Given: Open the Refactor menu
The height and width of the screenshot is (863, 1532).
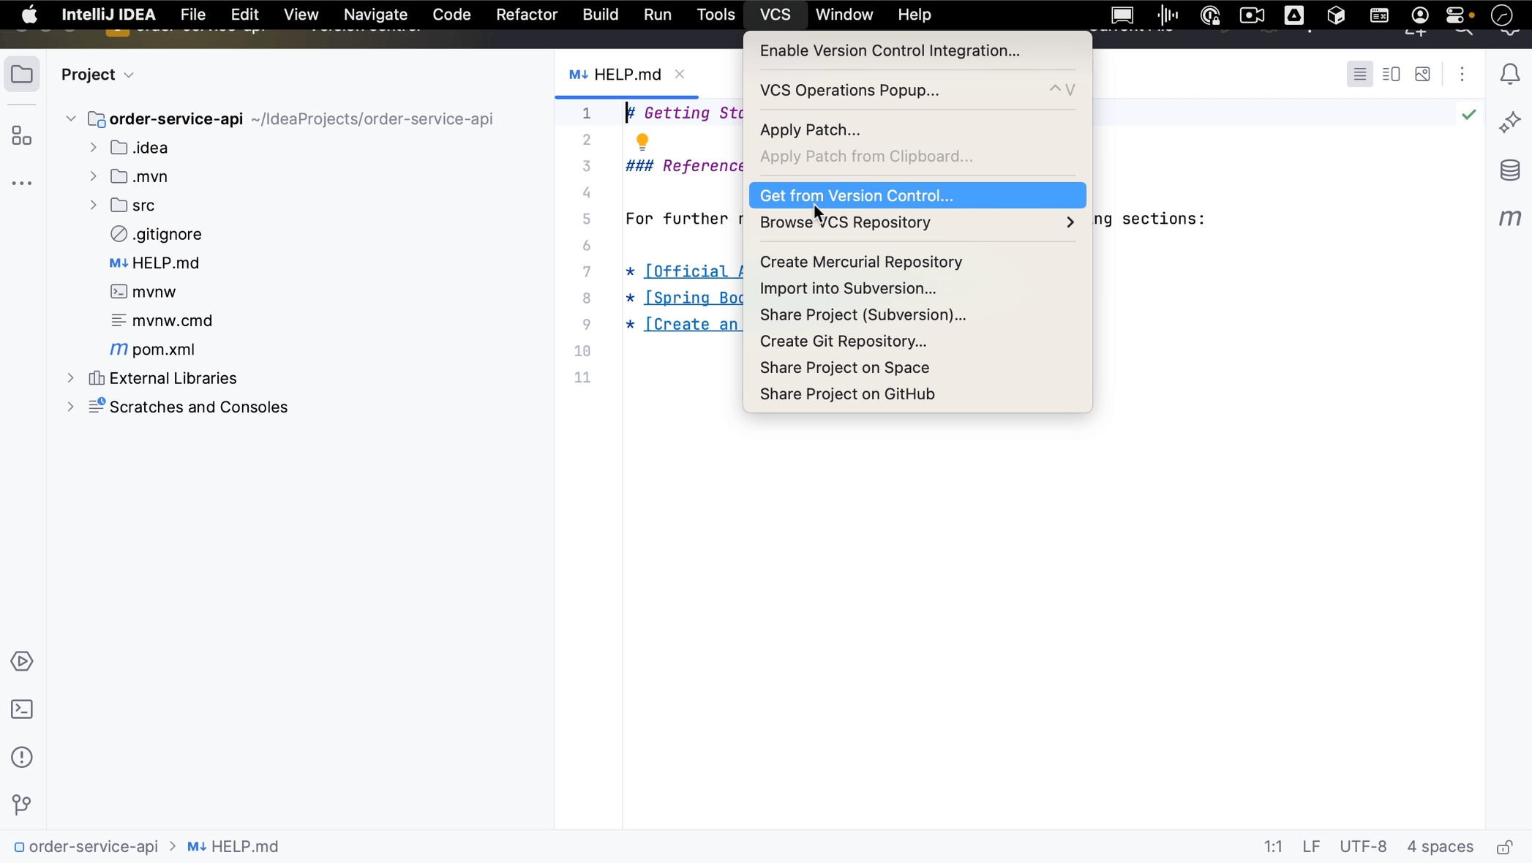Looking at the screenshot, I should (x=526, y=15).
